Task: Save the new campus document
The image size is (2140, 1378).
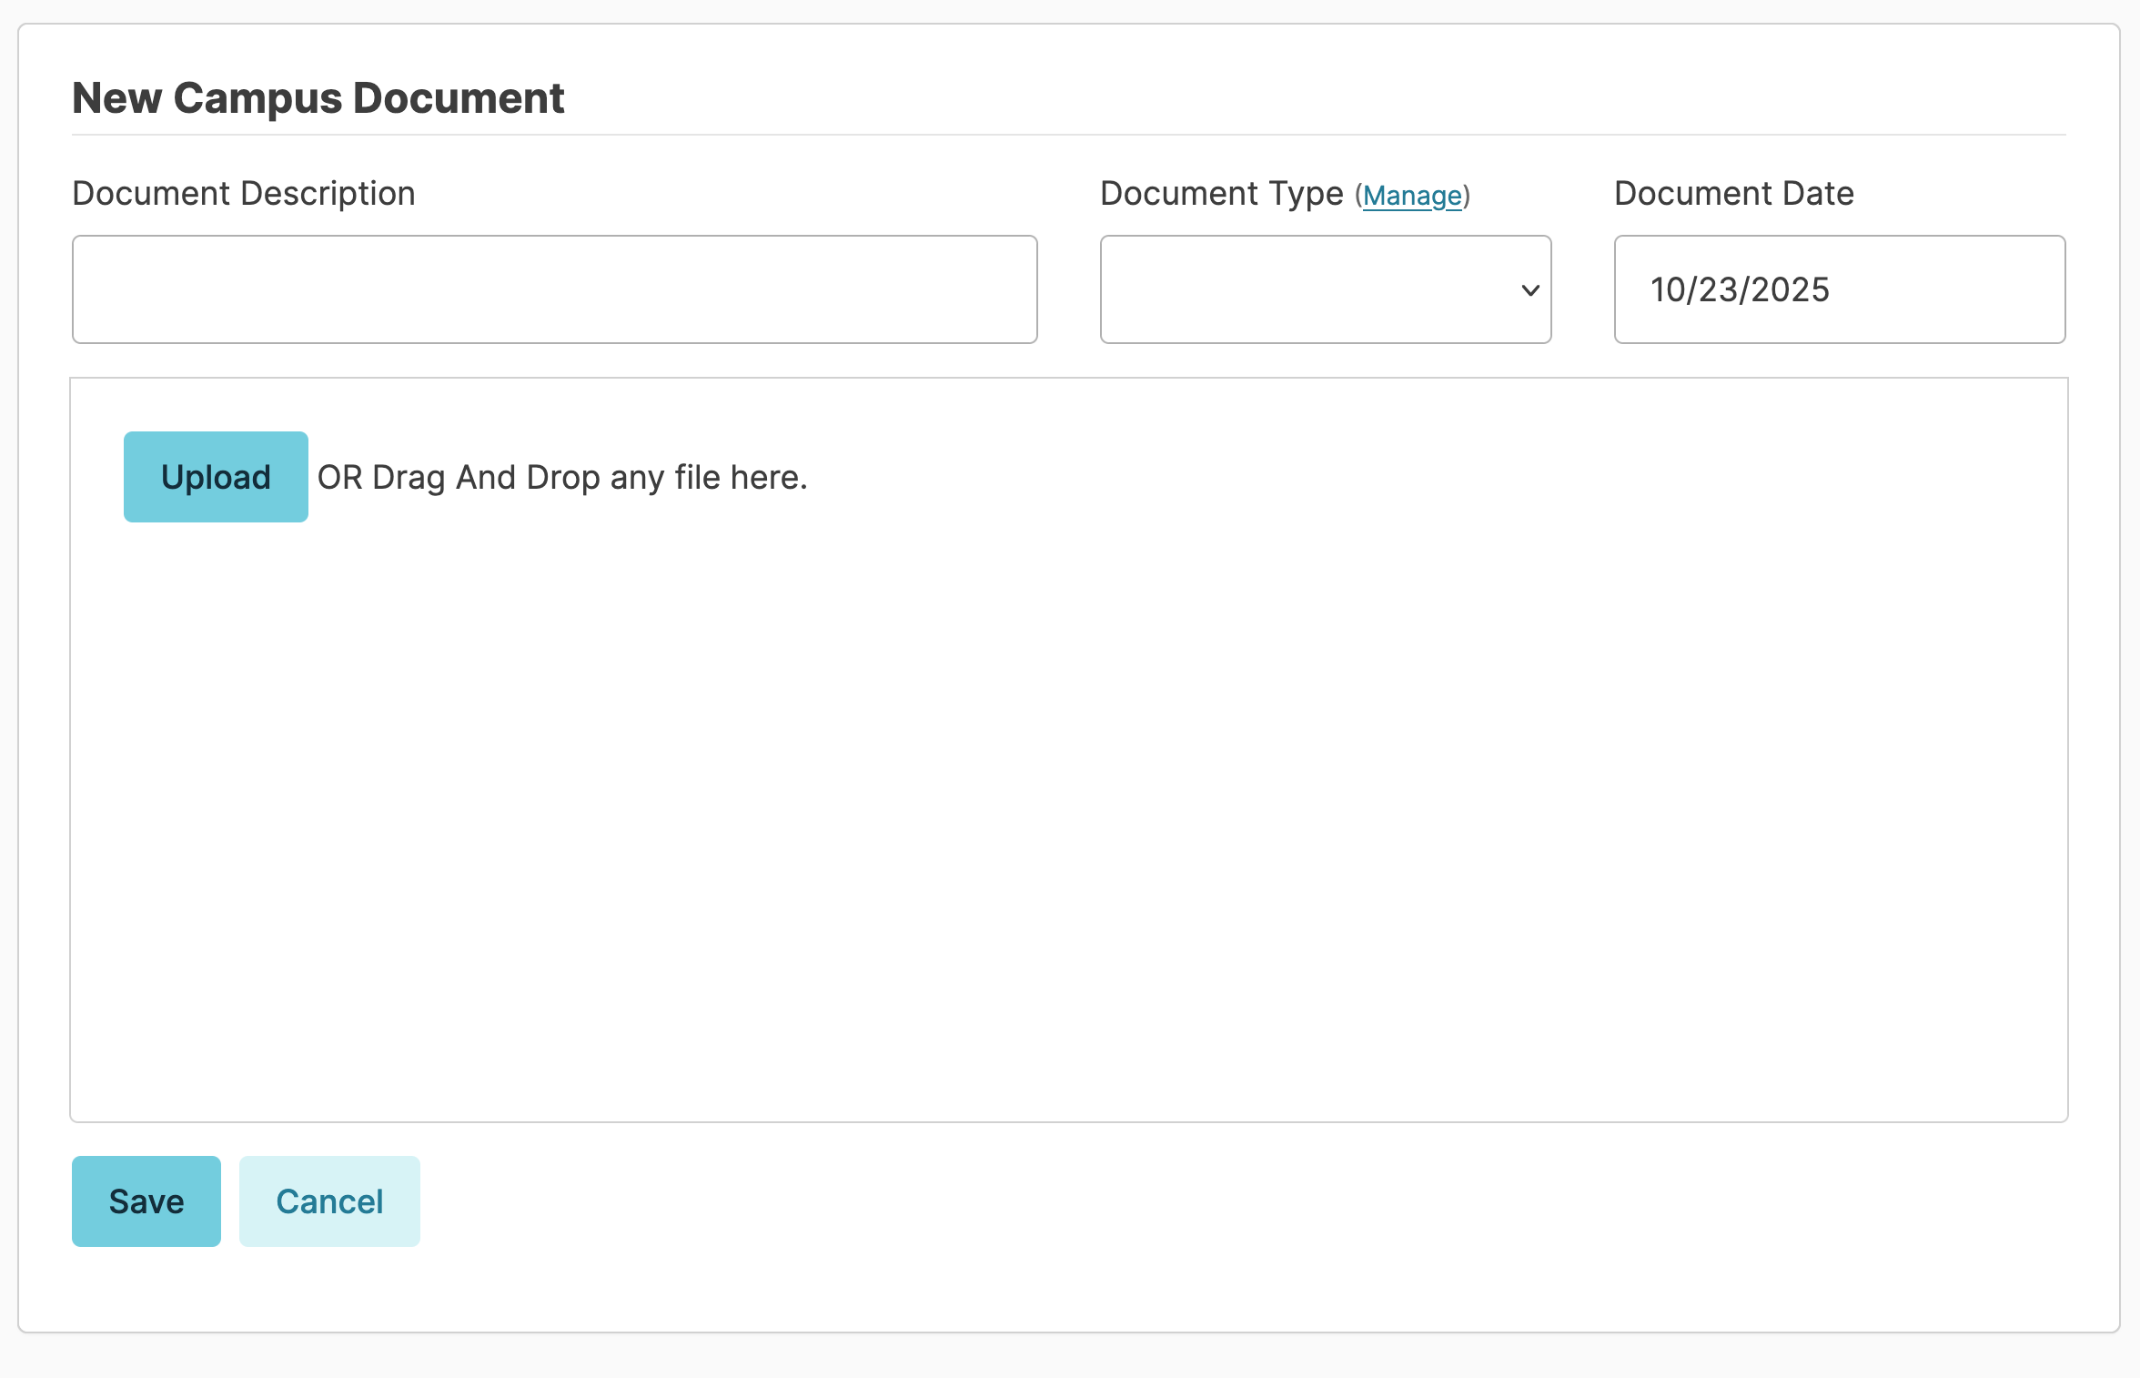Action: click(146, 1201)
